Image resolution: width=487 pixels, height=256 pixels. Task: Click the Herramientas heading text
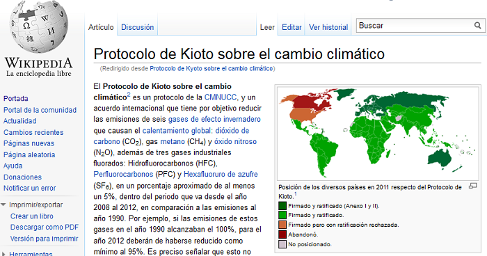point(31,254)
